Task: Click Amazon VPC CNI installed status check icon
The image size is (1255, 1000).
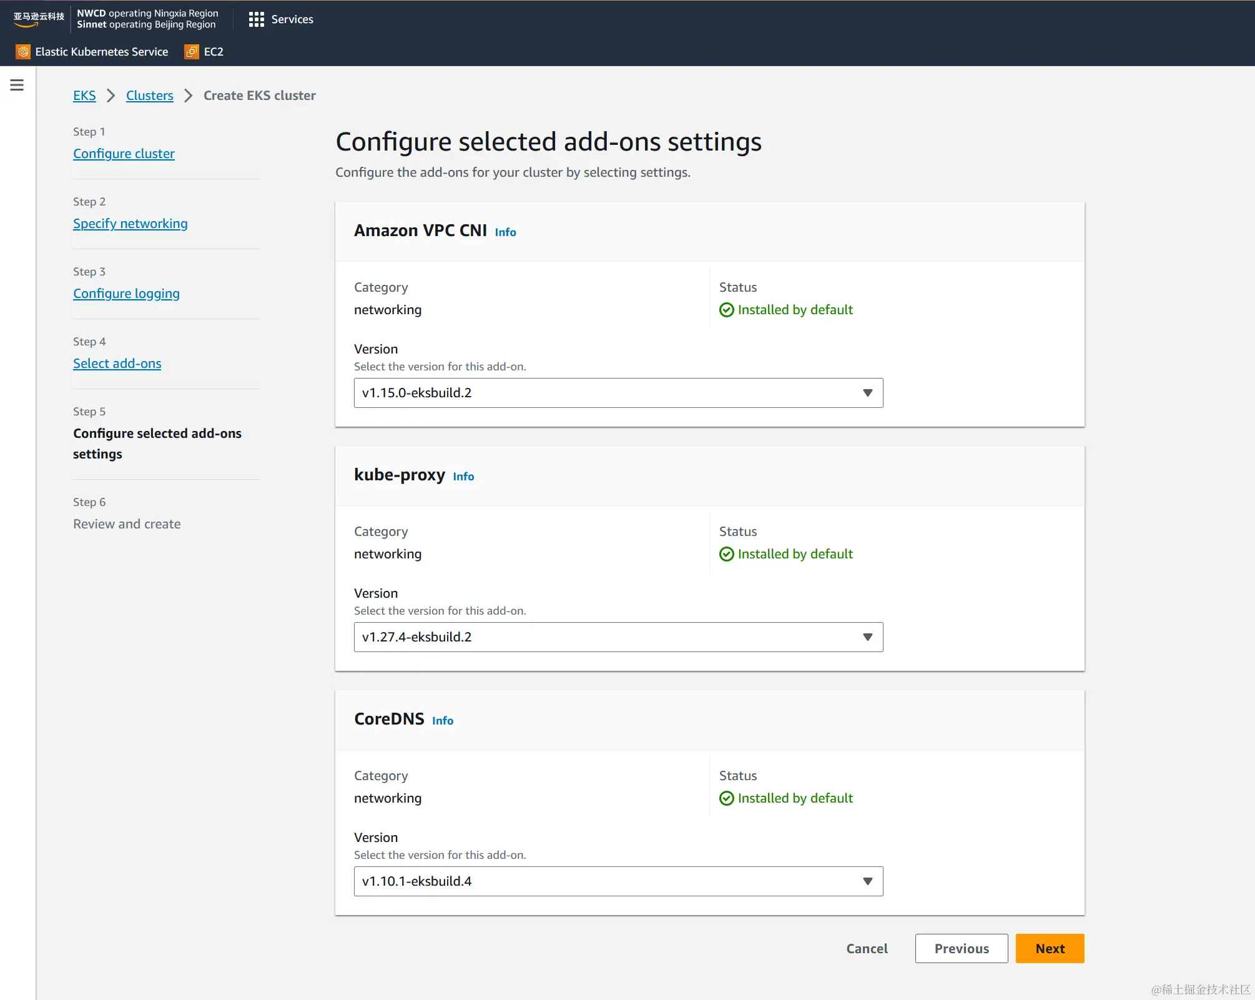Action: pyautogui.click(x=726, y=310)
